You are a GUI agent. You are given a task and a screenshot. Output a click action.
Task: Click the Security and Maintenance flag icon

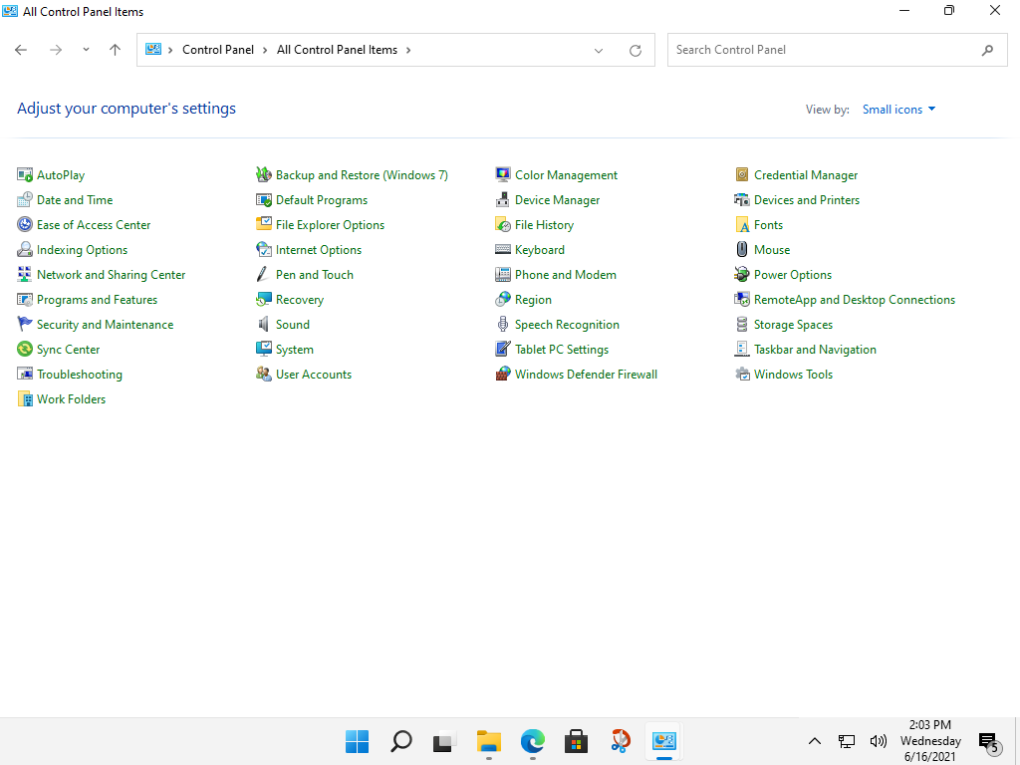coord(25,324)
